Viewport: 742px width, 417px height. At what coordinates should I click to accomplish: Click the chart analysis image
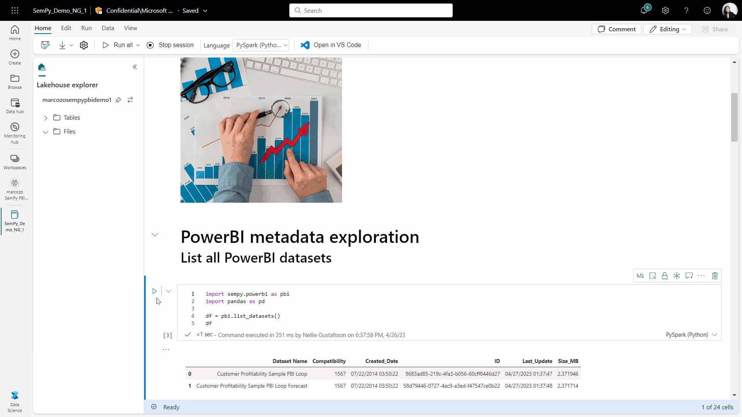coord(261,130)
